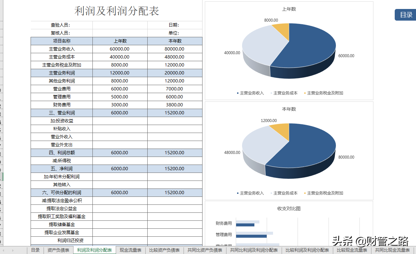This screenshot has width=416, height=254.
Task: Select the 15200.00 cell in 可供分配的利润 row
Action: (175, 192)
